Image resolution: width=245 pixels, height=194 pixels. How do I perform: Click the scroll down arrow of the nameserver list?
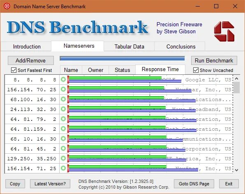(x=236, y=170)
